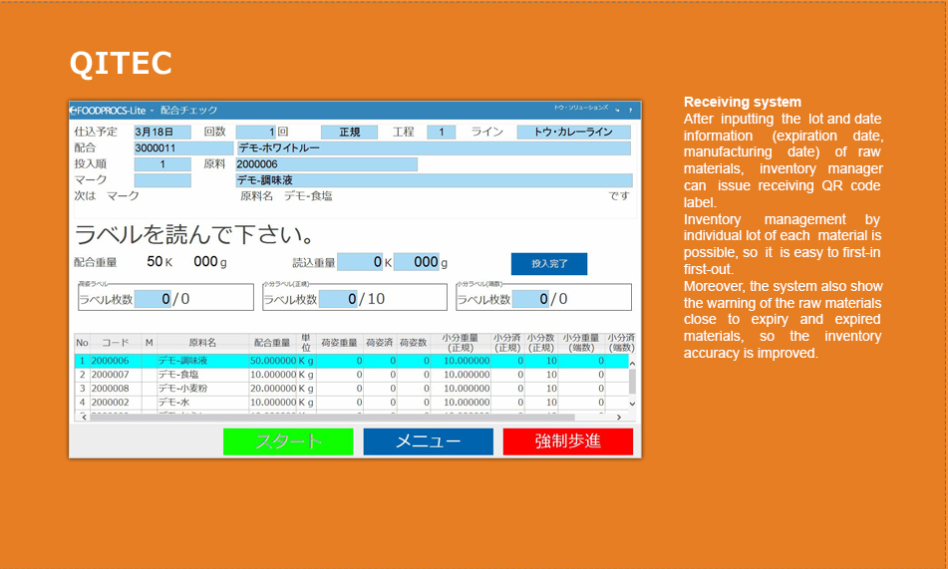Click the help question mark icon

pos(630,110)
